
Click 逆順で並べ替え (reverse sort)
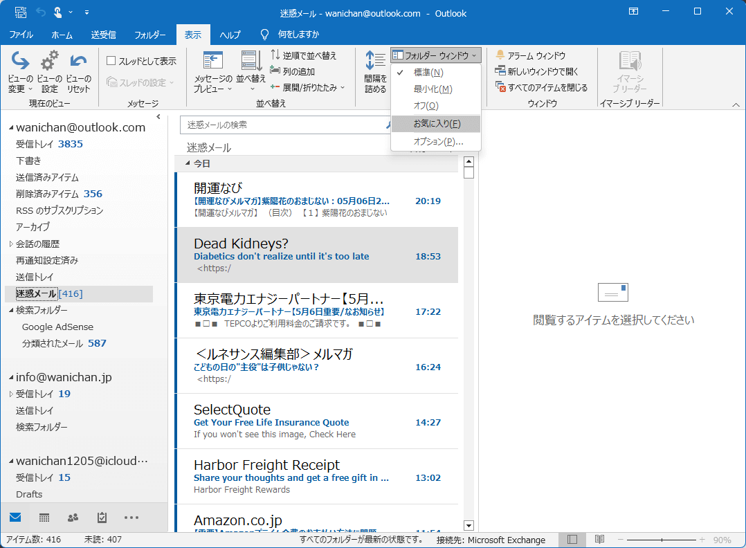coord(304,55)
